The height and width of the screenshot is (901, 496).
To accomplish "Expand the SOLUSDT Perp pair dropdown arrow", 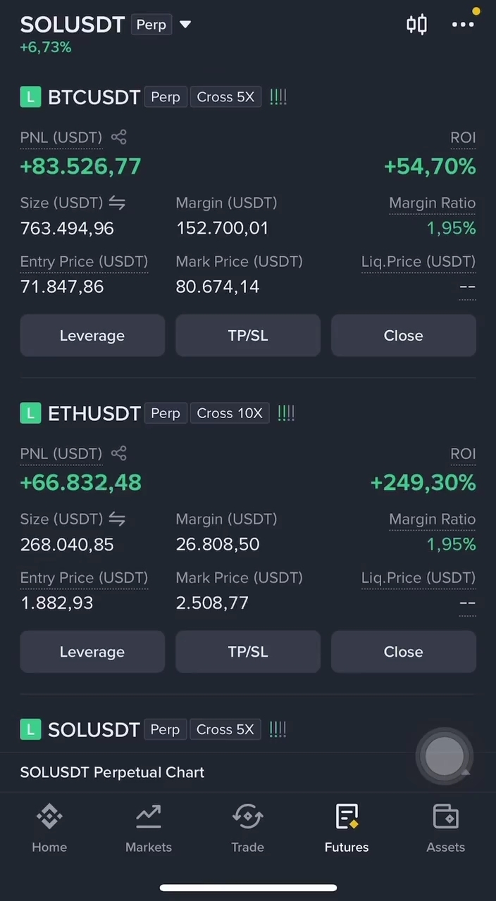I will tap(185, 25).
